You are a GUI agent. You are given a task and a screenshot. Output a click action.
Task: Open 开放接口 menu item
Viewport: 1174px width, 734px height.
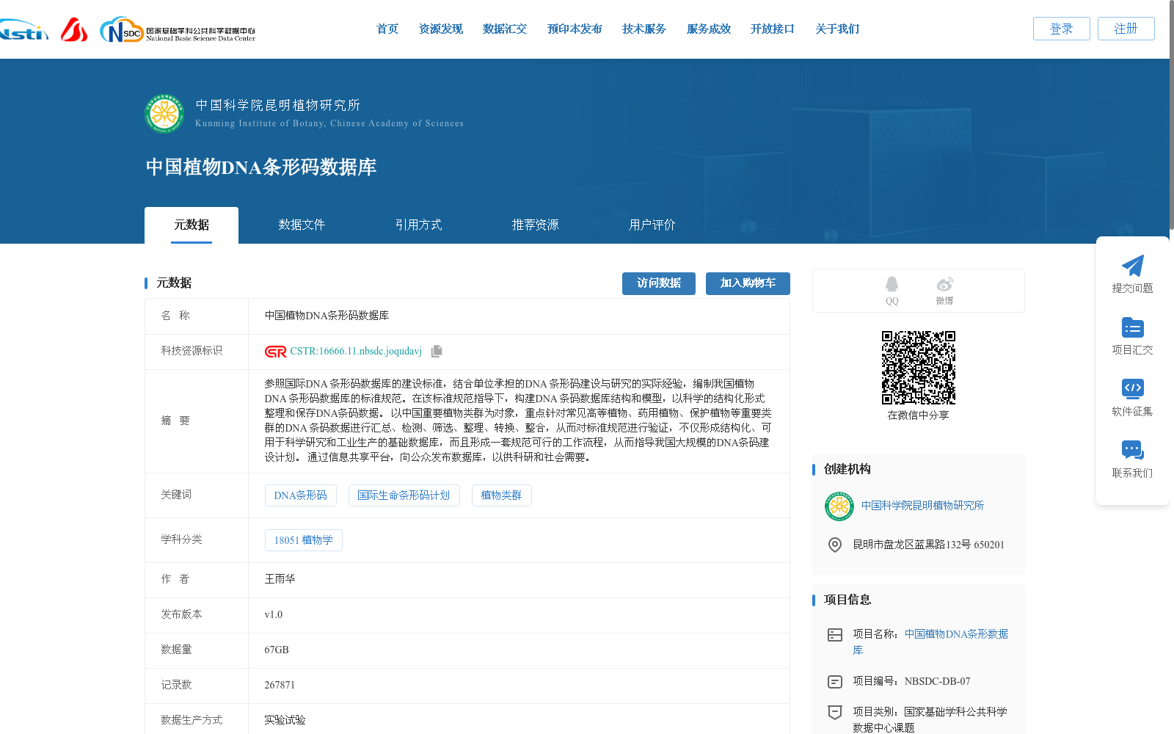773,29
